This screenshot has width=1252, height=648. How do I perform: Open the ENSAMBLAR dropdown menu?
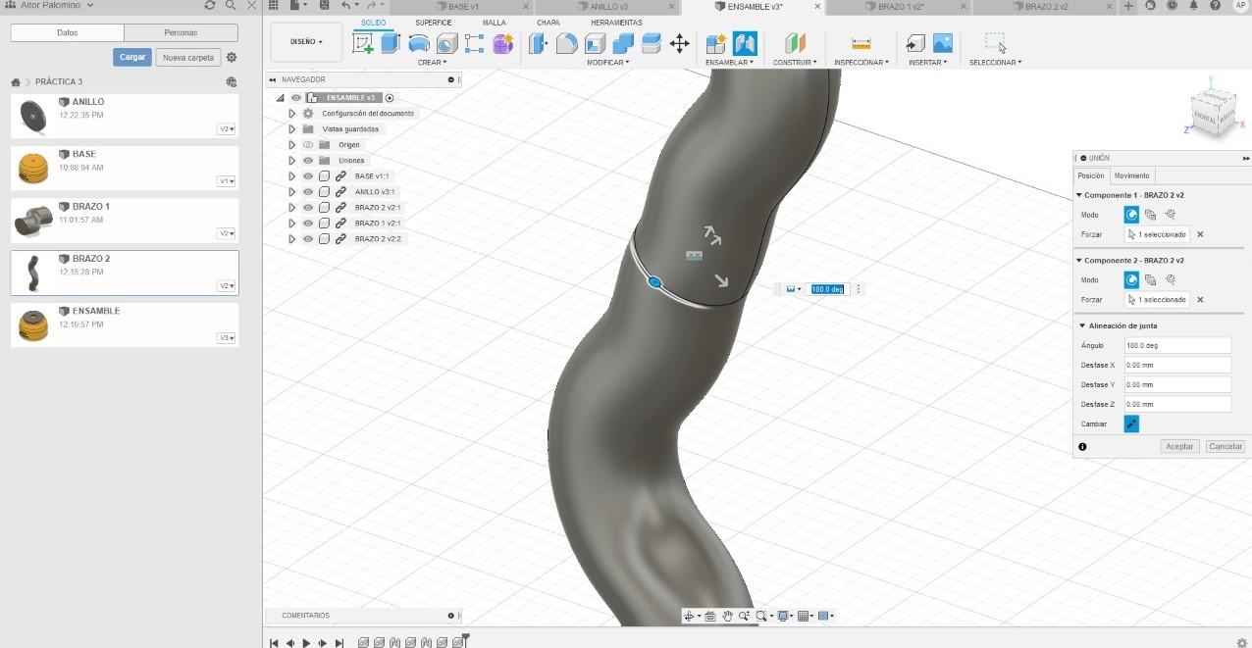729,63
